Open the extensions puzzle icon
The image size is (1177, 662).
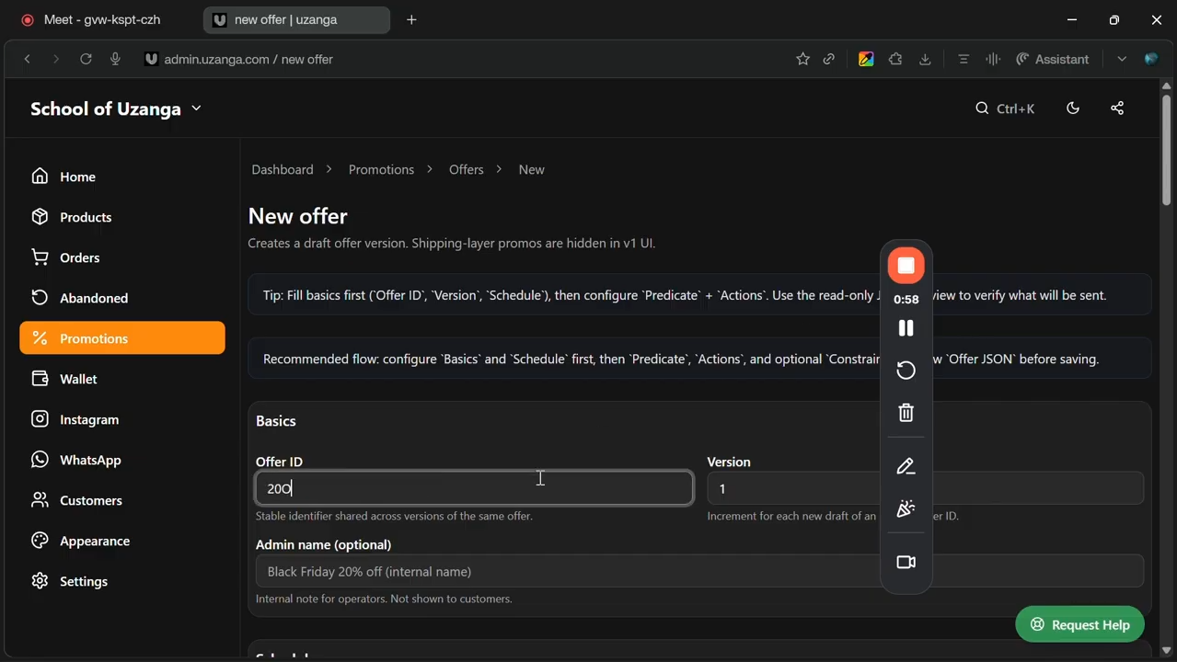pos(895,59)
